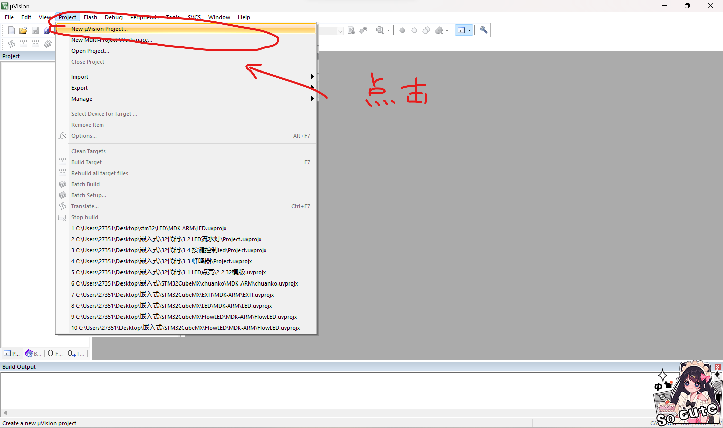Select New µVision Project menu entry
This screenshot has height=428, width=723.
coord(99,29)
